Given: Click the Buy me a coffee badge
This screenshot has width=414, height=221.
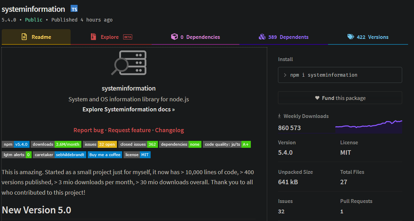Looking at the screenshot, I should click(x=105, y=155).
